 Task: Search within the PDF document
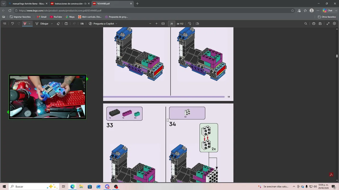click(x=306, y=23)
